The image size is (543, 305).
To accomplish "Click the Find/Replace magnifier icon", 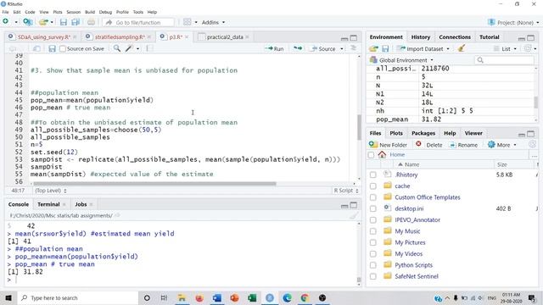I will pyautogui.click(x=117, y=49).
